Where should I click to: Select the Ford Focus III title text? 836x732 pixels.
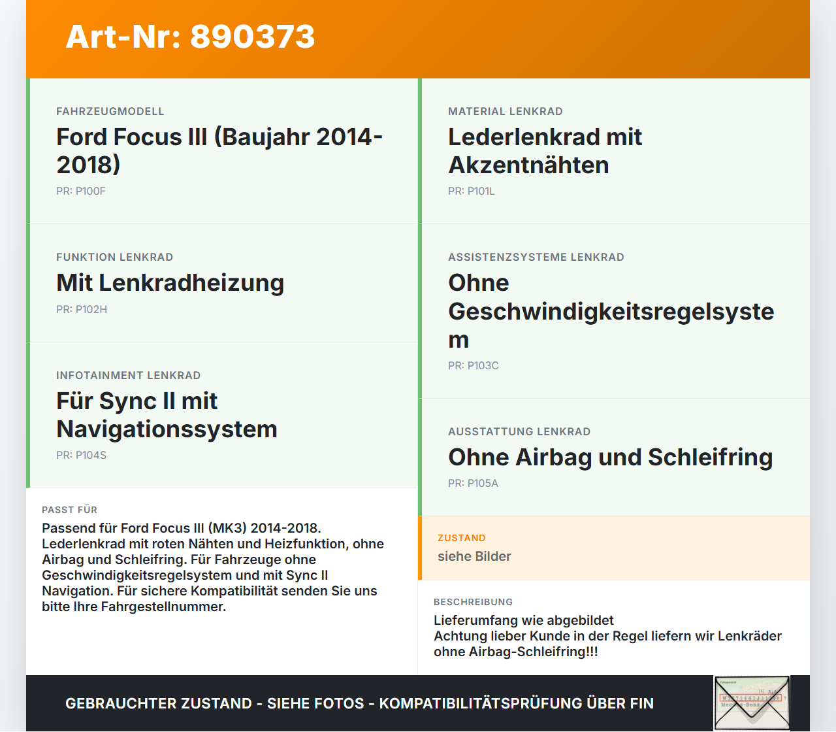coord(219,150)
